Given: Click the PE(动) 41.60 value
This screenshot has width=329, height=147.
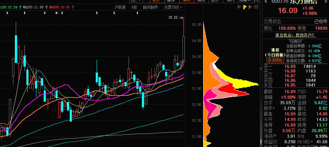Looking at the screenshot, I should point(322,142).
